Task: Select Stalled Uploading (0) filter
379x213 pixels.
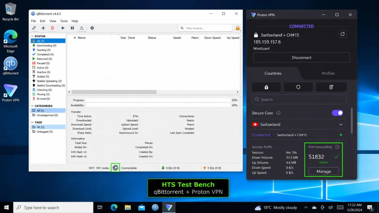Action: click(x=48, y=81)
